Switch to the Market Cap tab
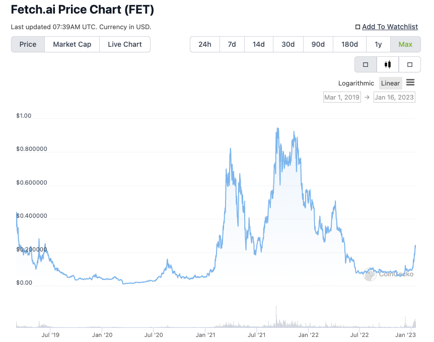The height and width of the screenshot is (342, 434). click(x=71, y=44)
